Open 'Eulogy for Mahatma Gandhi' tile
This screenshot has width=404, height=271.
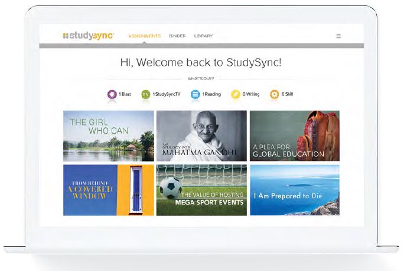[201, 136]
